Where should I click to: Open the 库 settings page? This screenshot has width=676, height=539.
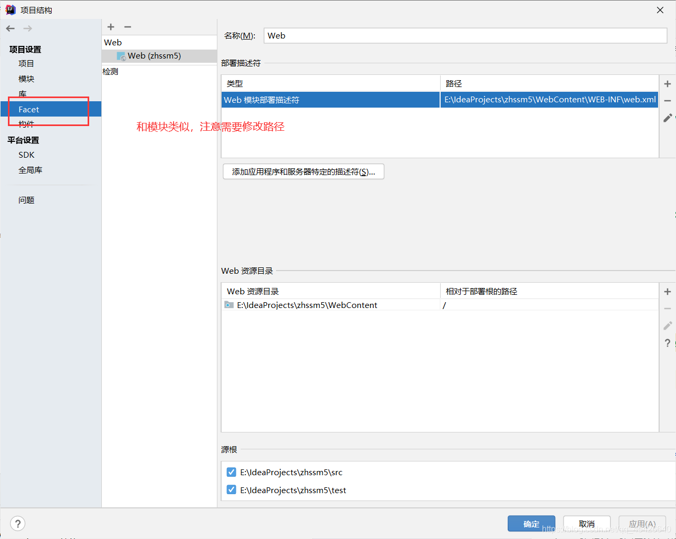point(23,94)
